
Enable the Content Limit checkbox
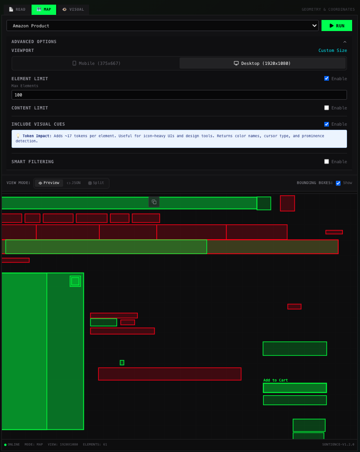click(327, 108)
